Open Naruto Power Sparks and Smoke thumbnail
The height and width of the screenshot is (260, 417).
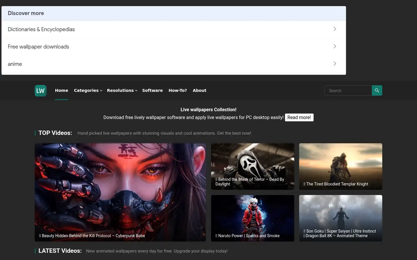253,218
